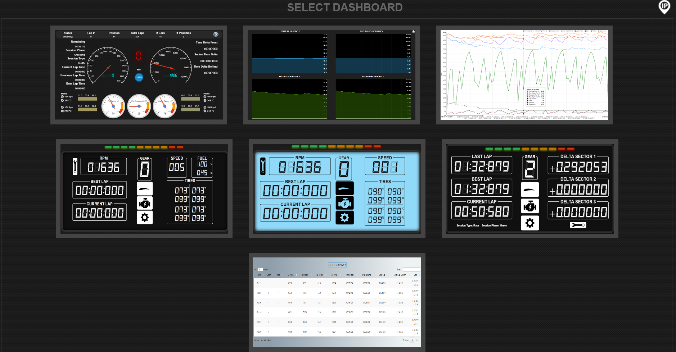
Task: Click the IP logo icon in top-right corner
Action: 664,6
